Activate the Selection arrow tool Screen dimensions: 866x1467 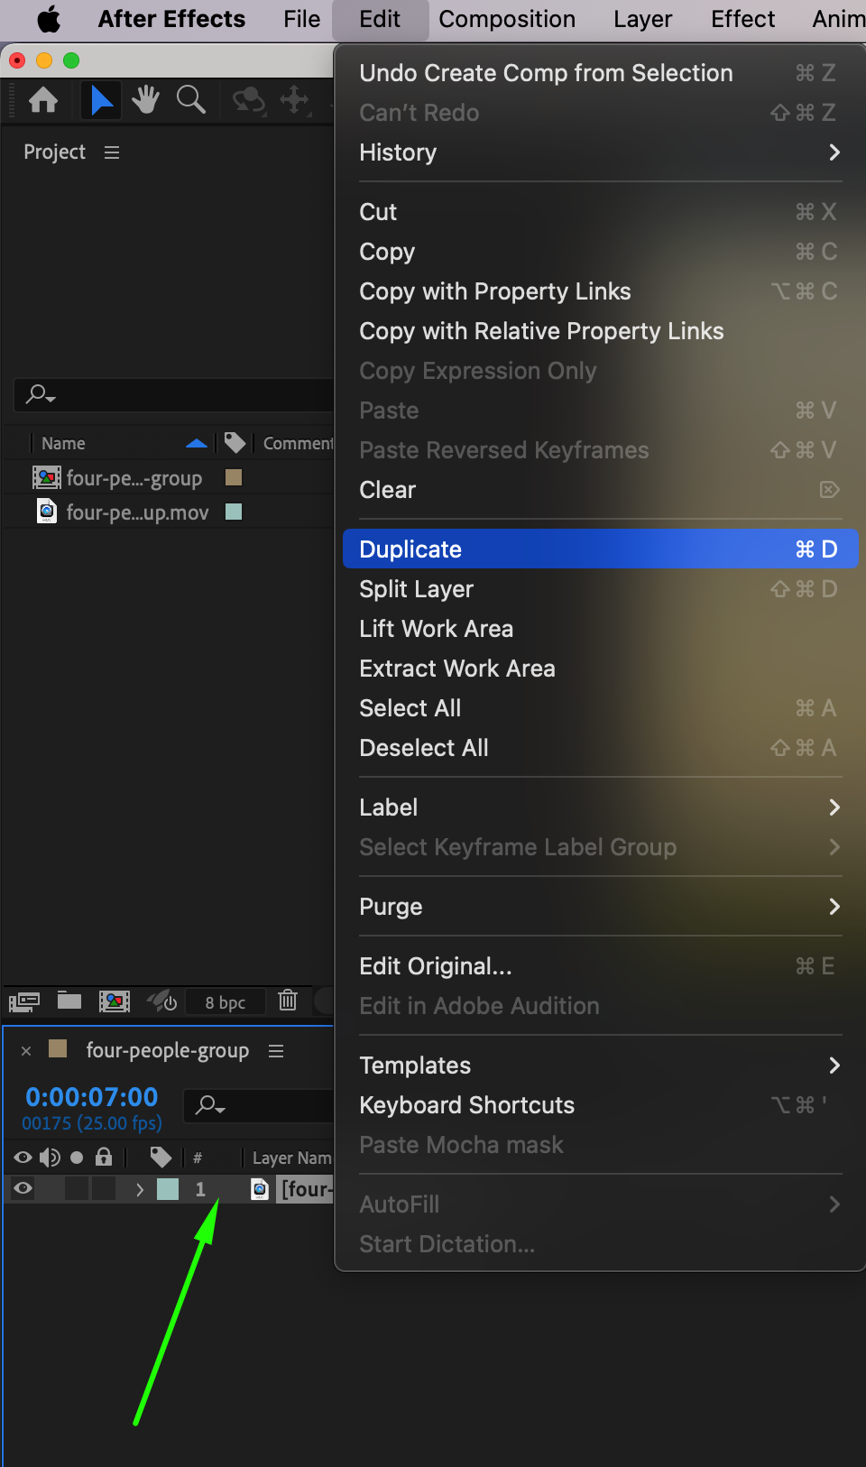(x=101, y=100)
